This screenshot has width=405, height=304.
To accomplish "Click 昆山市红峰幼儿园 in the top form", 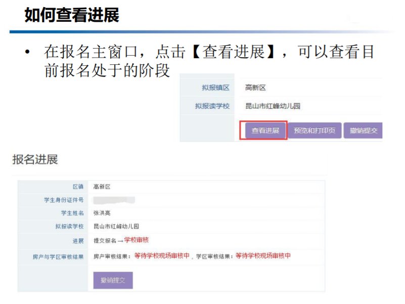I will point(273,106).
